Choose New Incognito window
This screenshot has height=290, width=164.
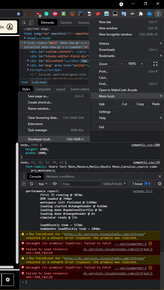(x=126, y=34)
